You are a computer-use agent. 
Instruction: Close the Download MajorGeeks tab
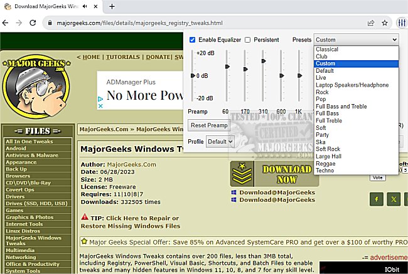(x=95, y=6)
